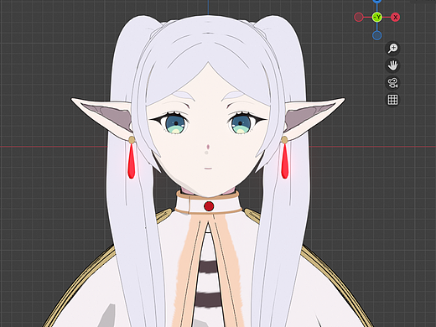
Task: Select the hand pan view icon
Action: pyautogui.click(x=392, y=65)
